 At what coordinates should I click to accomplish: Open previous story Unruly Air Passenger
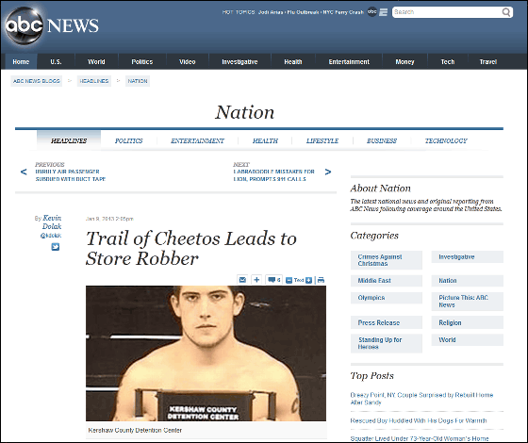[x=71, y=175]
